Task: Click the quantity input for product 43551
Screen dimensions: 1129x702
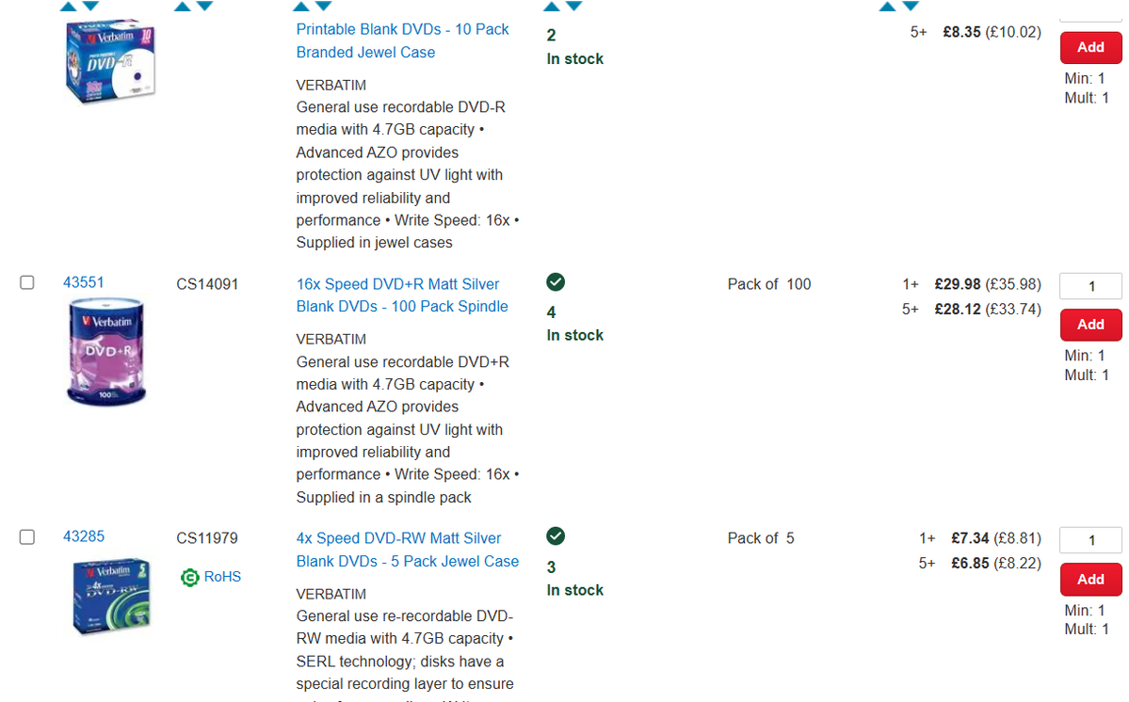Action: pos(1090,286)
